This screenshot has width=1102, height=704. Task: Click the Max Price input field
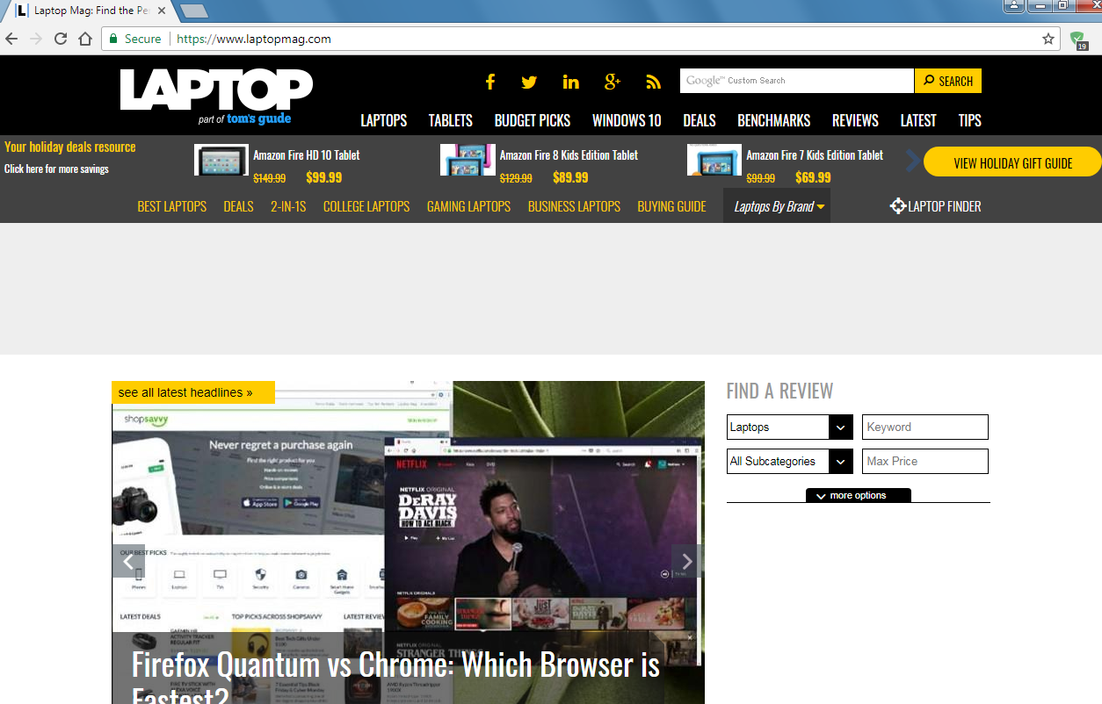[x=925, y=462]
